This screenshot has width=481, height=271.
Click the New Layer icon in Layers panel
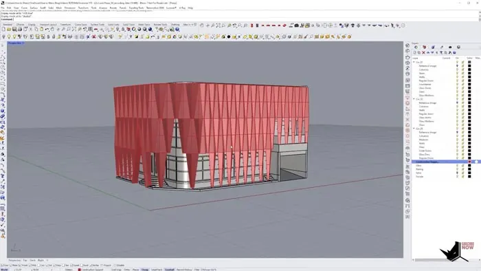[415, 52]
